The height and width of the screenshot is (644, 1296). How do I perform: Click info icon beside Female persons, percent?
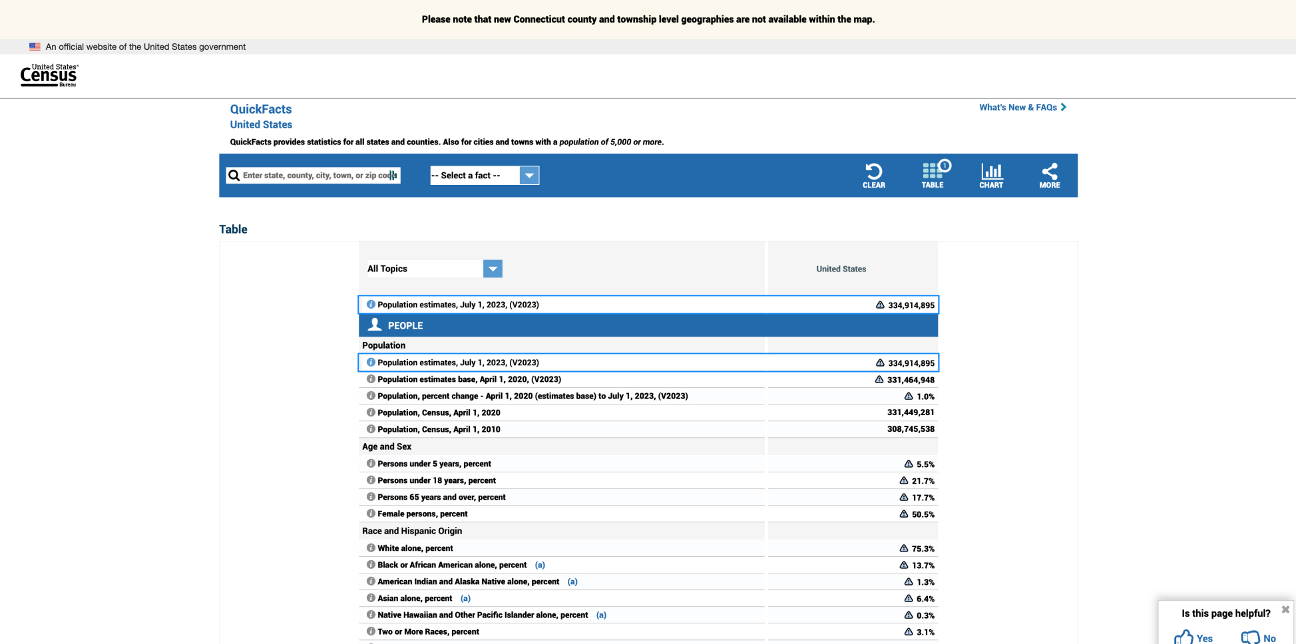click(371, 513)
